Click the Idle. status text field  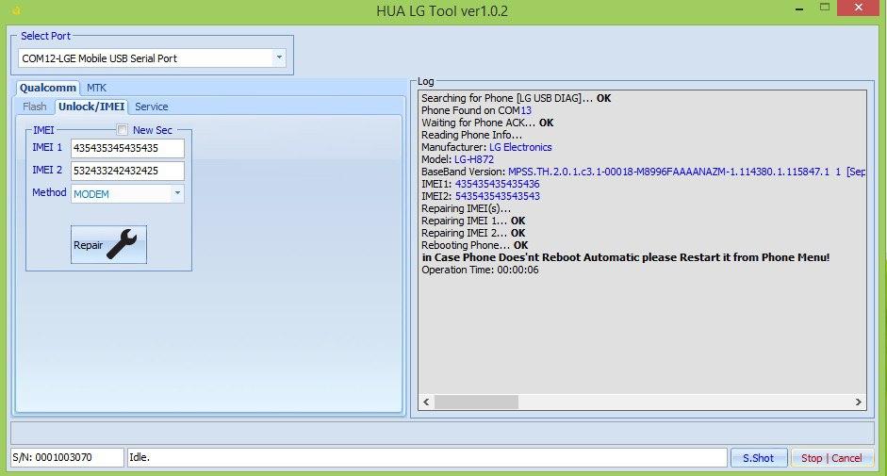[427, 457]
